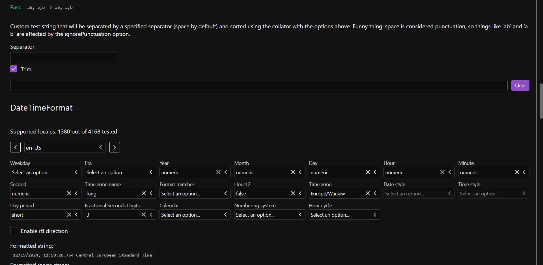
Task: Expand the Era select dropdown
Action: pos(120,172)
